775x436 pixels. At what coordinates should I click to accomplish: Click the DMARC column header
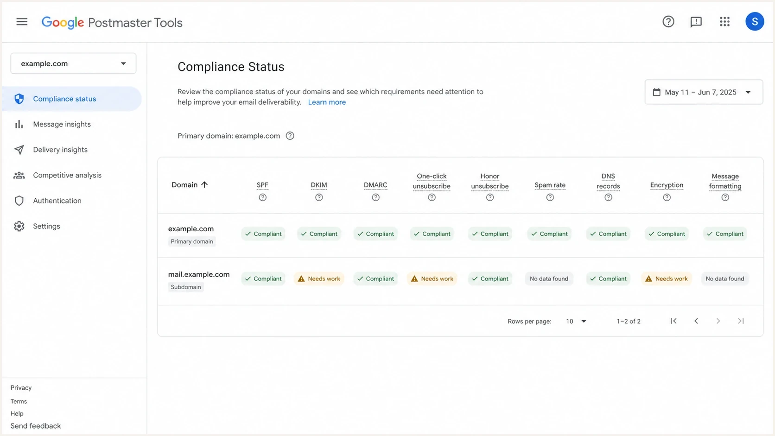point(375,185)
